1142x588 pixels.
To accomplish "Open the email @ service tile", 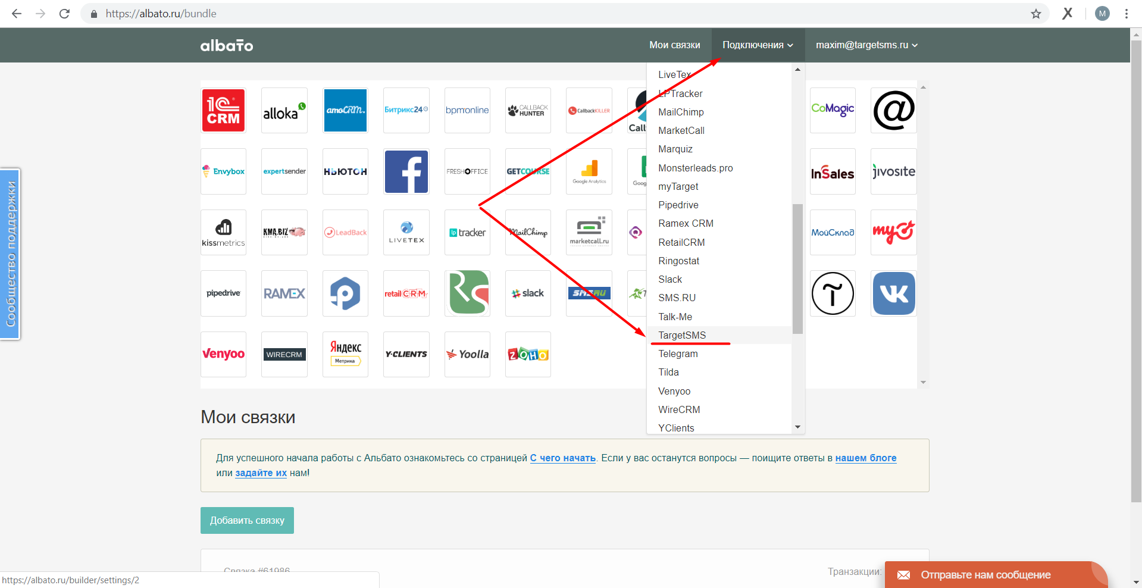I will (894, 110).
